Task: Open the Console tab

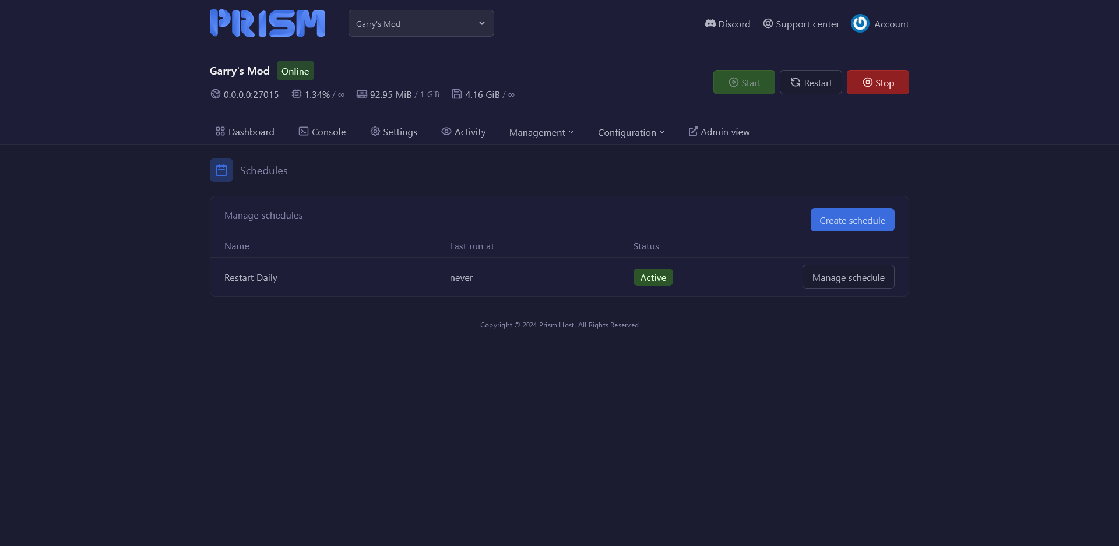Action: (x=322, y=132)
